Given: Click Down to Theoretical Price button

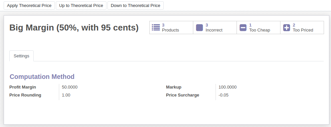Looking at the screenshot, I should tap(135, 5).
